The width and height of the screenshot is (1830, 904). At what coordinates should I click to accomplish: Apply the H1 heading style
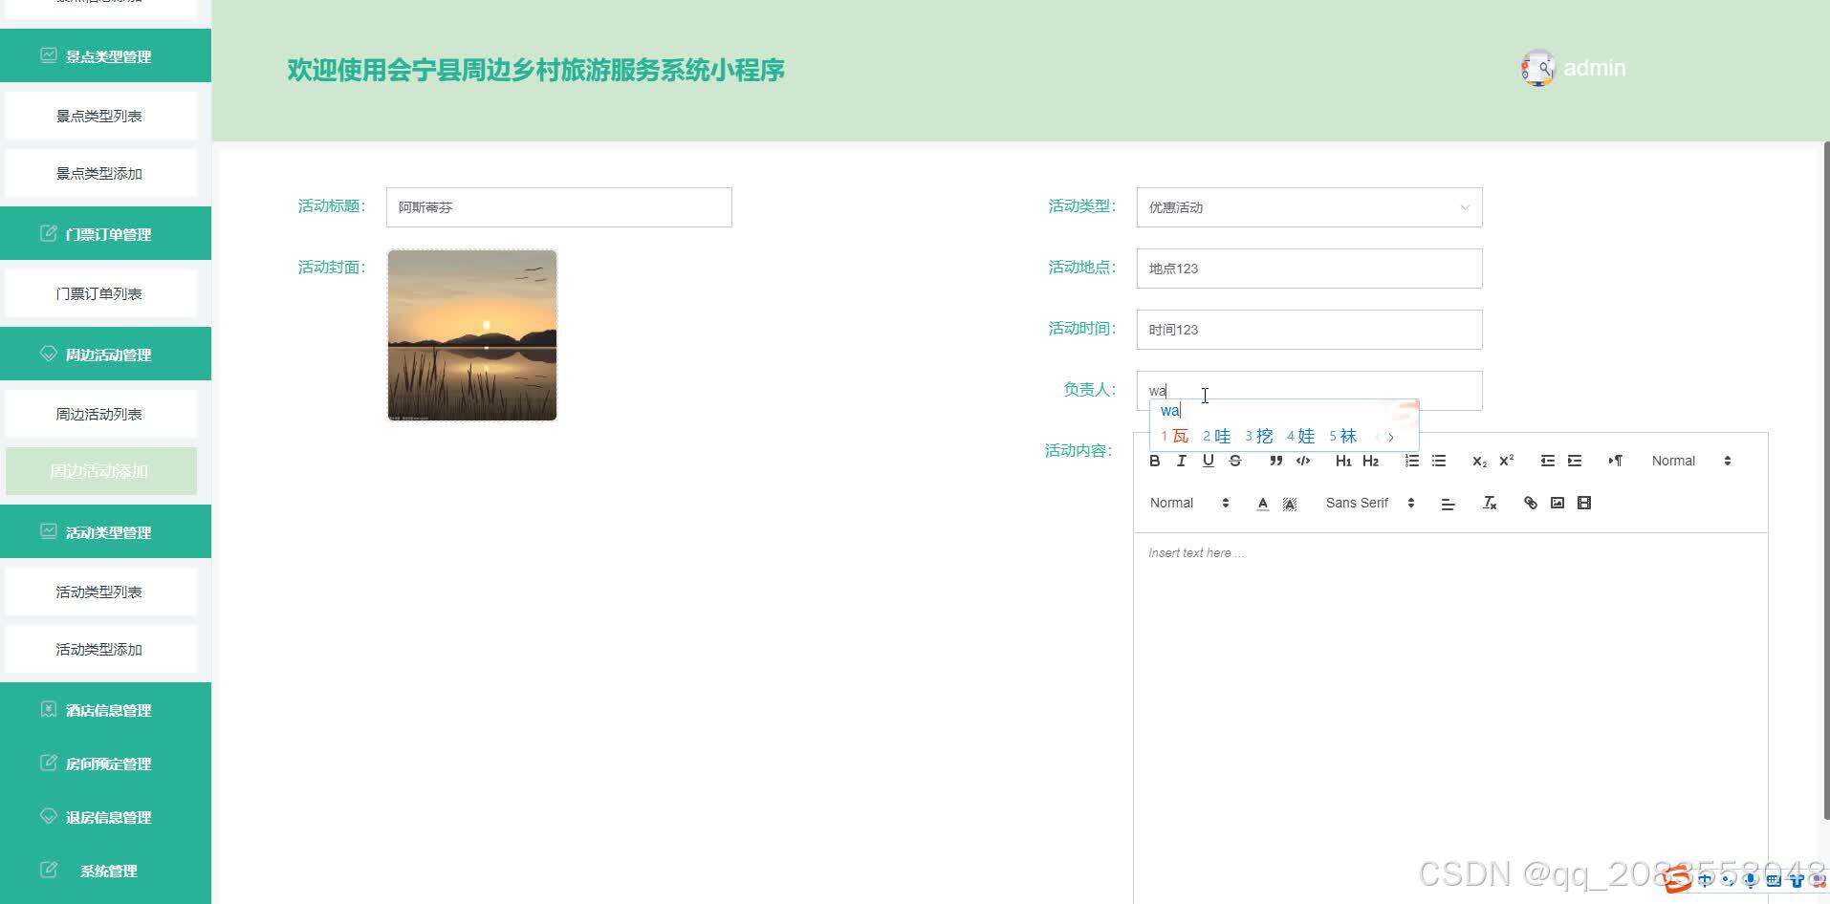1343,461
